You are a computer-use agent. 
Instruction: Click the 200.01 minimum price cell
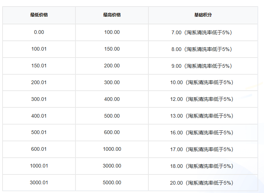(x=39, y=83)
